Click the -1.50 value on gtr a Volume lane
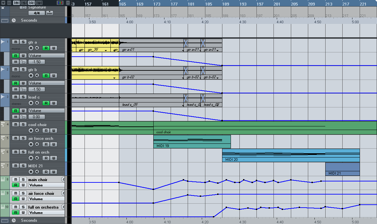 [x=37, y=62]
